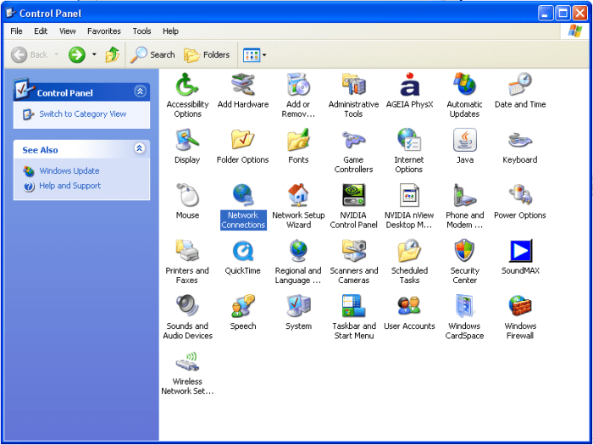
Task: Open the Favorites menu
Action: click(104, 31)
